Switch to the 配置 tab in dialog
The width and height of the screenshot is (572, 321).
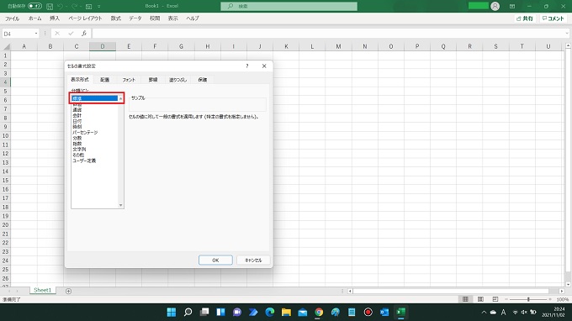(x=104, y=80)
